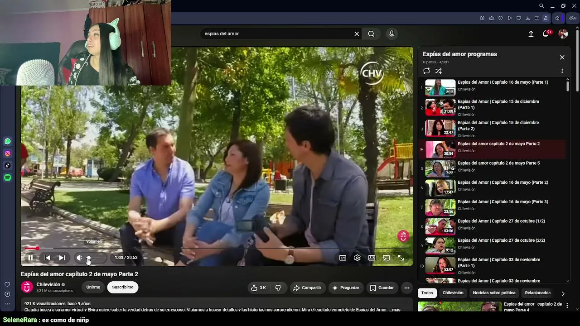
Task: Open the upload video icon
Action: (531, 34)
